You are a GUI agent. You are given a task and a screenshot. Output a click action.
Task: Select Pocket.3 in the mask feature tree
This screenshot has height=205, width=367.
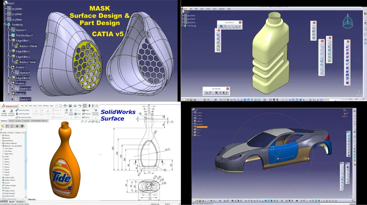[x=21, y=94]
